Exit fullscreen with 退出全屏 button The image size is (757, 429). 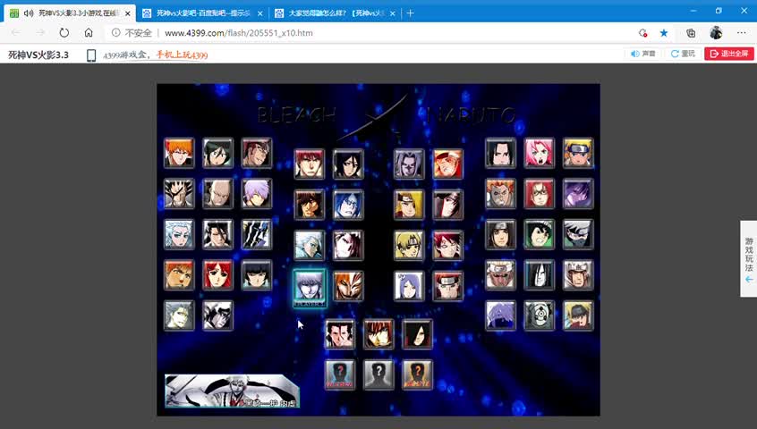[729, 54]
